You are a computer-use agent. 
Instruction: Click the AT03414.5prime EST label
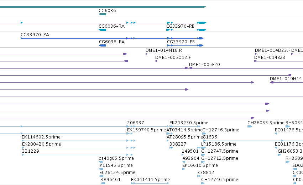[184, 130]
